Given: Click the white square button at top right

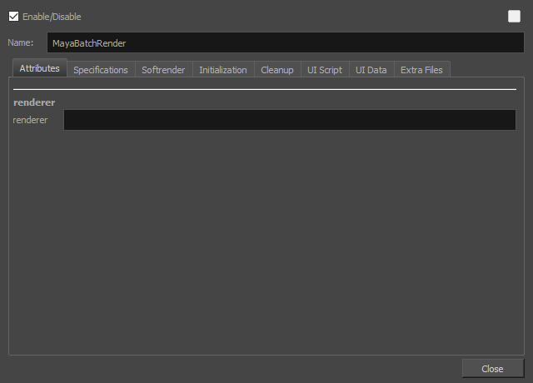Looking at the screenshot, I should (514, 17).
